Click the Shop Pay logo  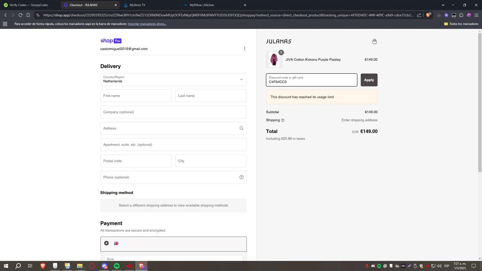(x=111, y=41)
